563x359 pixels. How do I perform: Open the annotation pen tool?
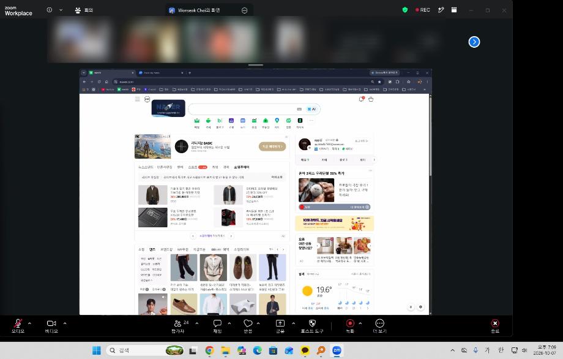[441, 10]
